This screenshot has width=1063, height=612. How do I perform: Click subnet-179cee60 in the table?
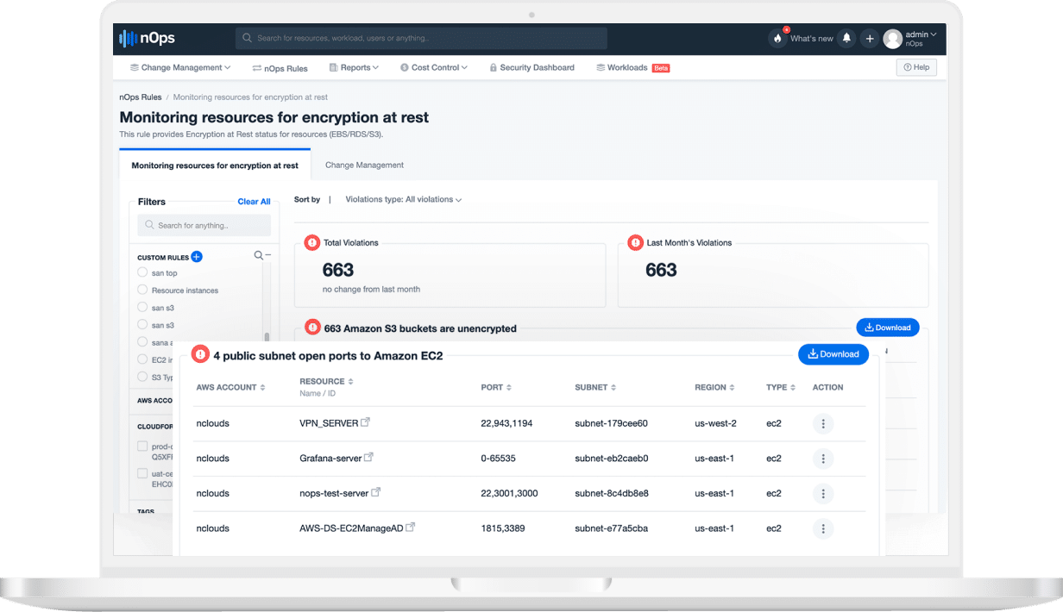click(x=611, y=423)
